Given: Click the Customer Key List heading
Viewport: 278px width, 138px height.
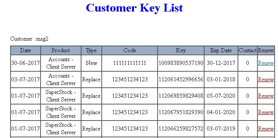Looking at the screenshot, I should pos(134,8).
